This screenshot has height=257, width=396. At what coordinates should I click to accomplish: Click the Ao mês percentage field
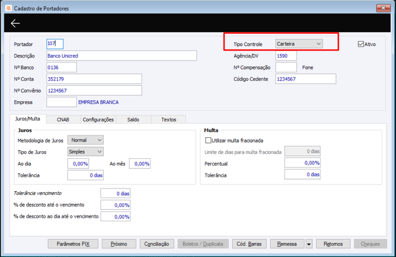140,164
